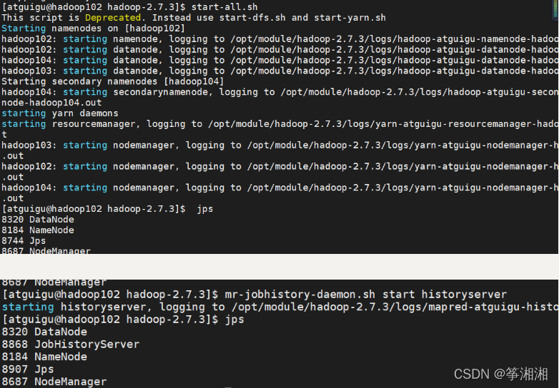Click the process entry '8868 JobHistoryServer'
This screenshot has height=388, width=559.
pyautogui.click(x=71, y=344)
